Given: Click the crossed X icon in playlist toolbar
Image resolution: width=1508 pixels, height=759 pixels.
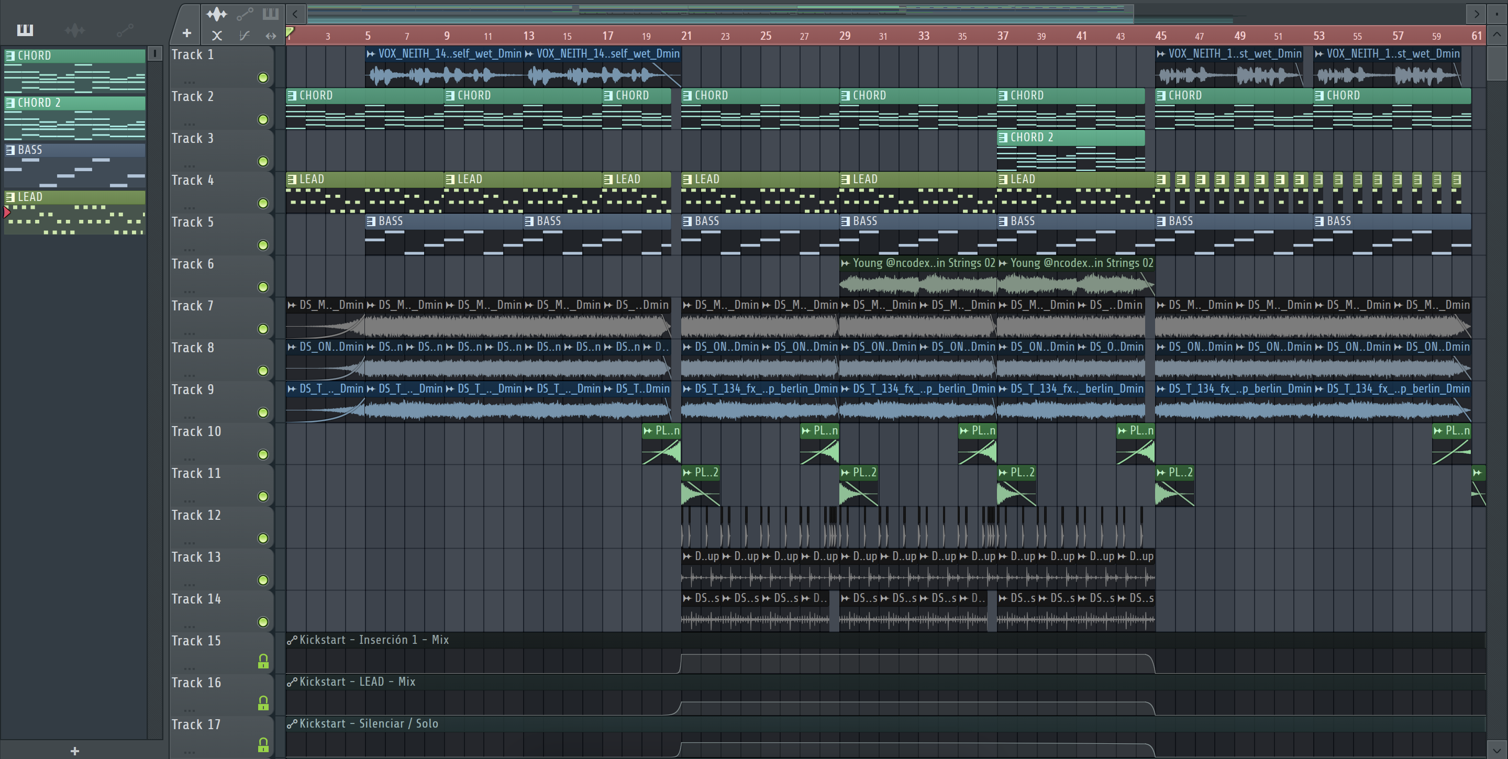Looking at the screenshot, I should click(x=217, y=36).
